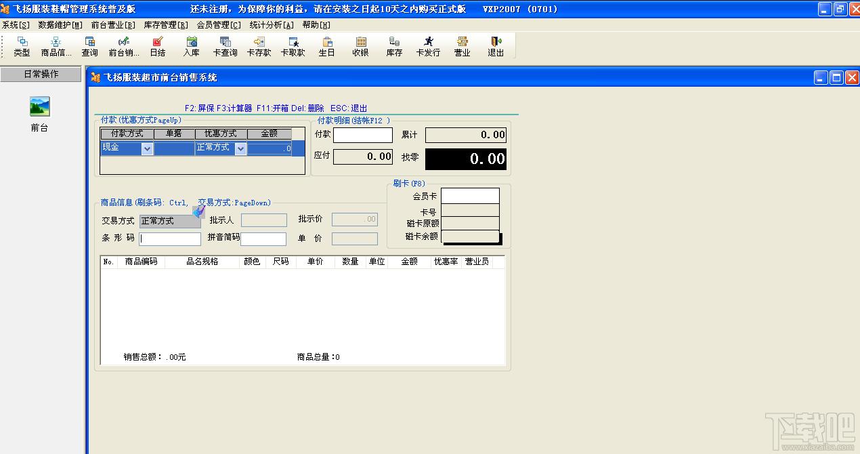Screen dimensions: 860x454
Task: Click the 付款 amount input field
Action: (x=363, y=135)
